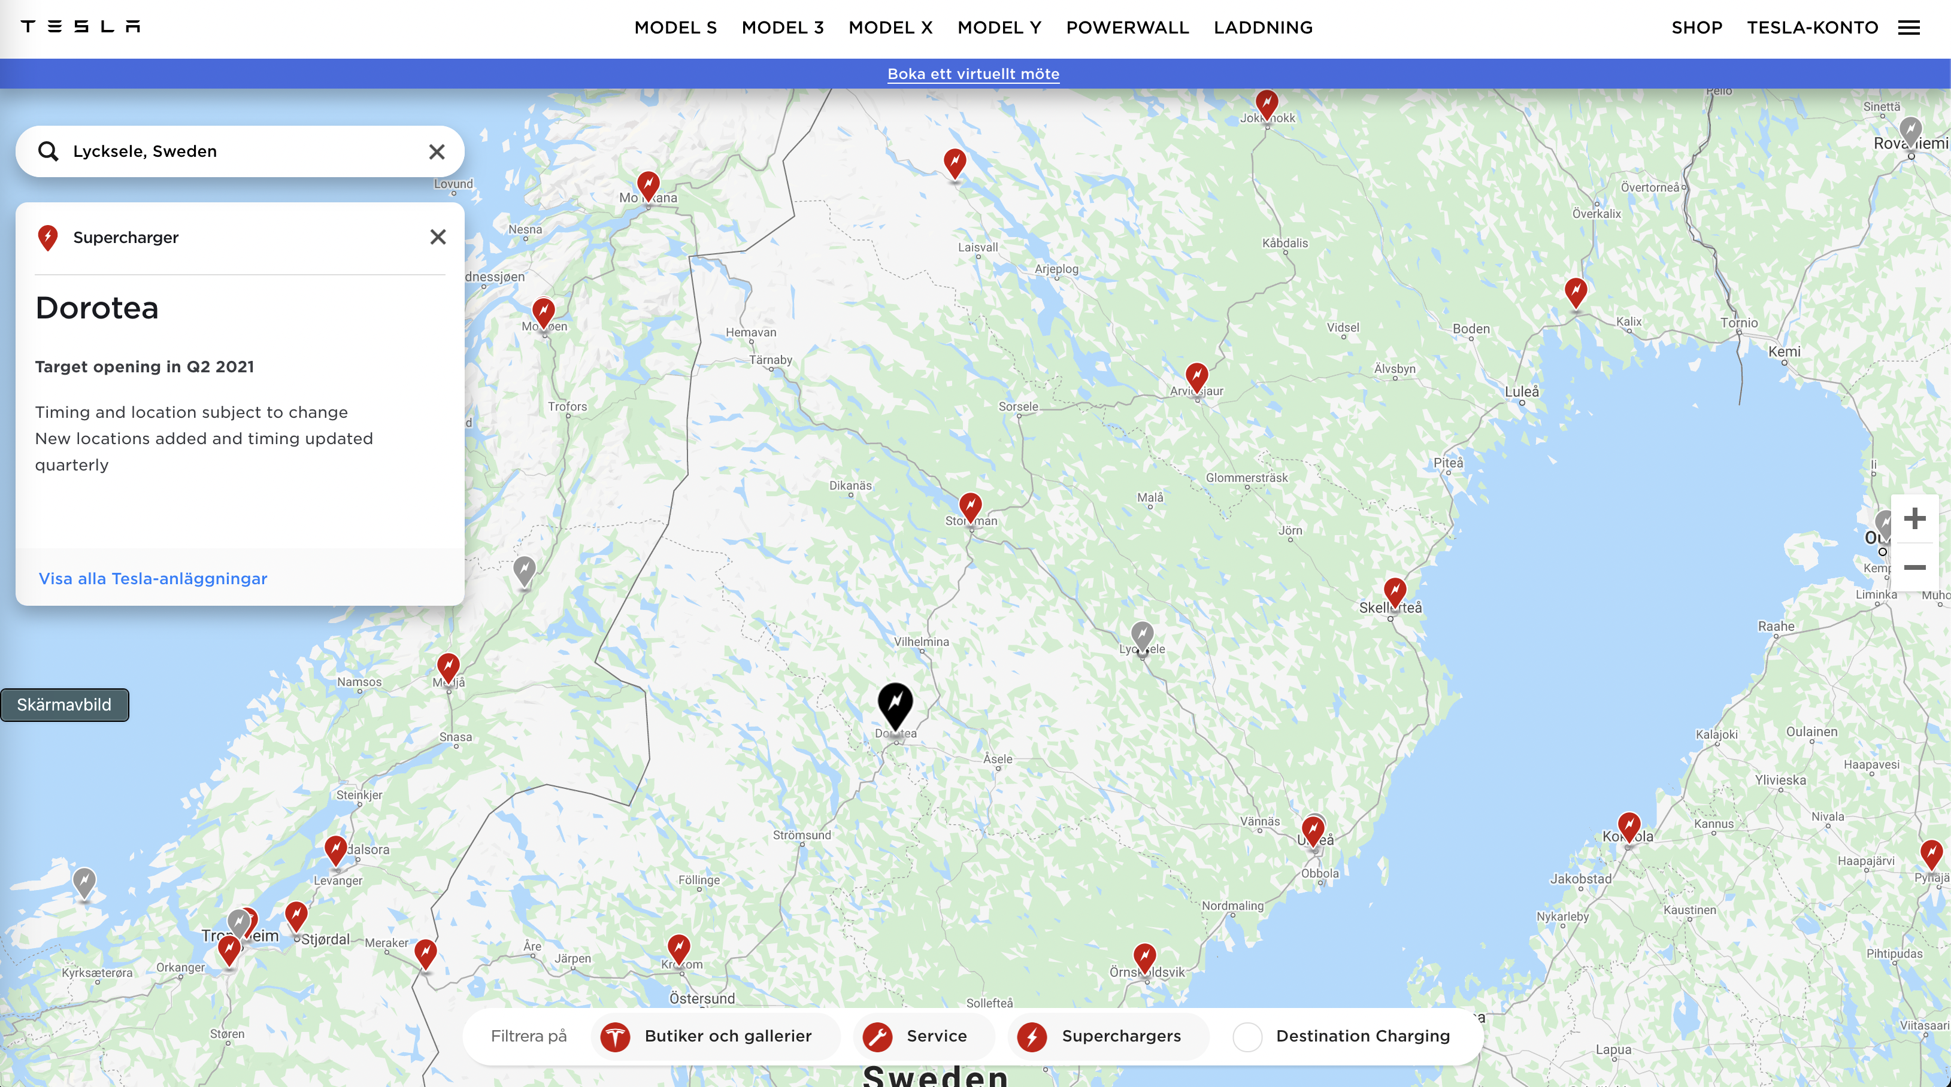This screenshot has width=1951, height=1087.
Task: Select the Storuman supercharger pin
Action: coord(970,507)
